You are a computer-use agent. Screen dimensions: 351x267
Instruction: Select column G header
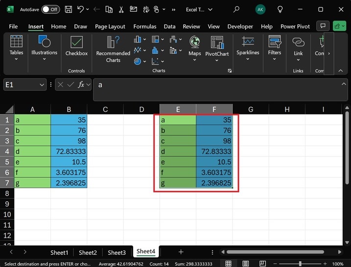(x=251, y=109)
